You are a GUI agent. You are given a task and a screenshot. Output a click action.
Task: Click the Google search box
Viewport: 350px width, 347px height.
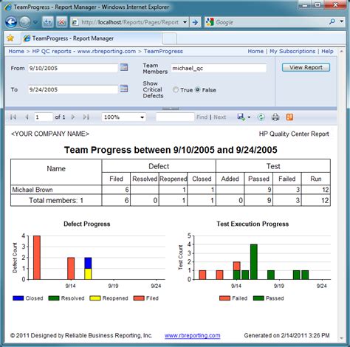point(266,22)
